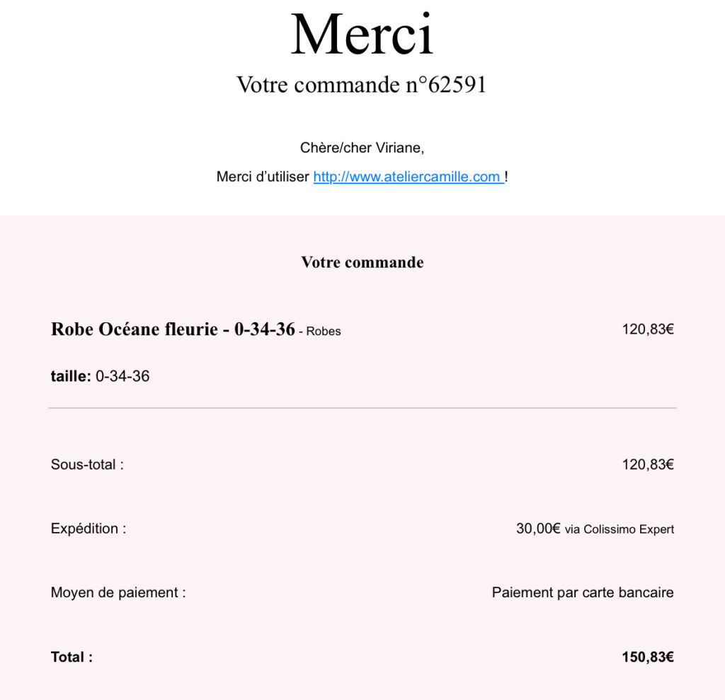
Task: Click the Sous-total label
Action: (x=87, y=465)
